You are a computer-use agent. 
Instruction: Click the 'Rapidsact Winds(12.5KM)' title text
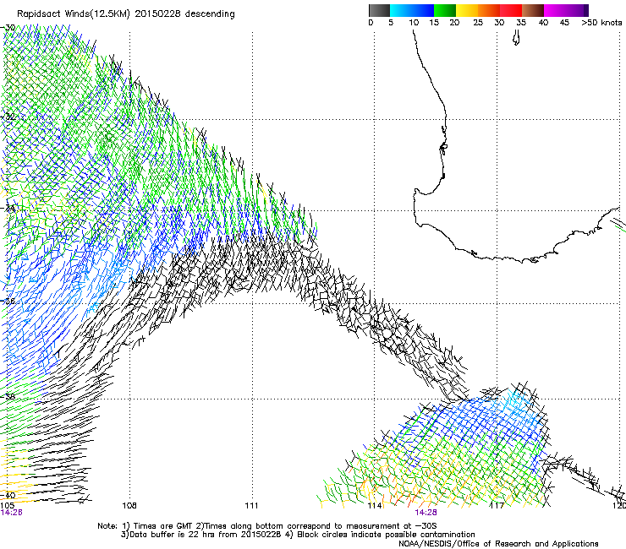point(74,14)
